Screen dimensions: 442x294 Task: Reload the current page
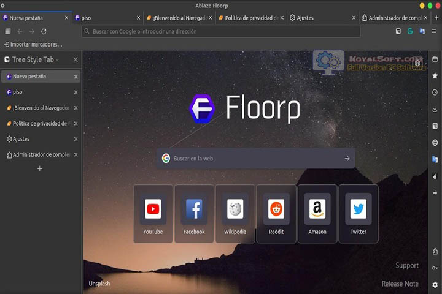(x=44, y=31)
